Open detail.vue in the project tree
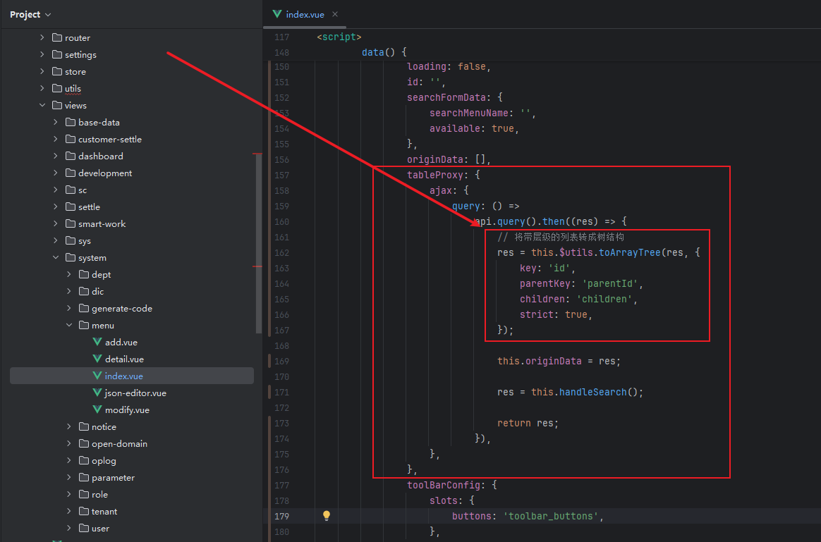This screenshot has height=542, width=821. click(x=124, y=359)
